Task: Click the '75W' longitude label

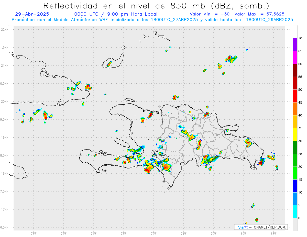Action: point(64,233)
